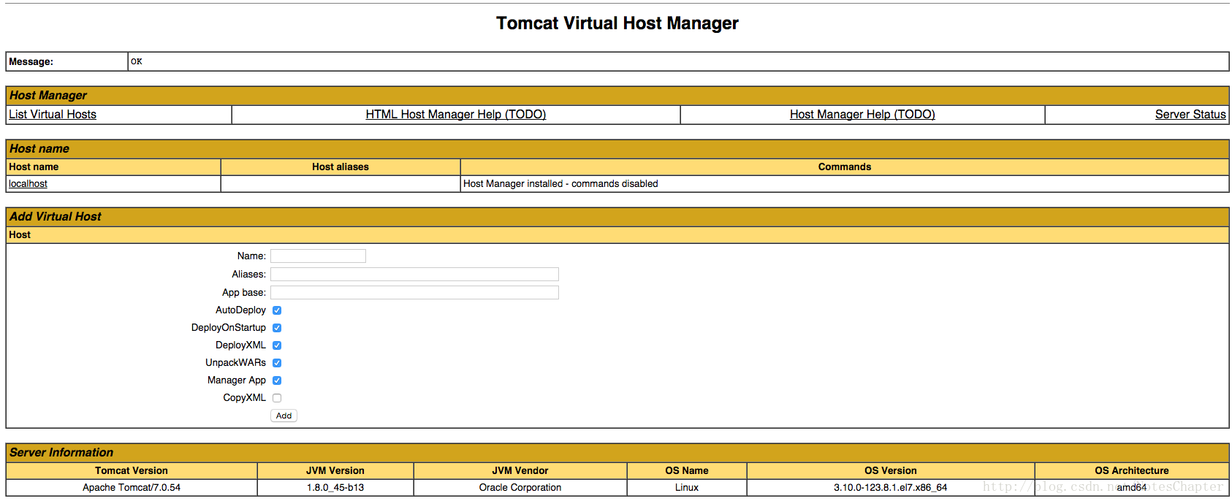Uncheck the Manager App checkbox
The height and width of the screenshot is (501, 1232).
click(277, 380)
